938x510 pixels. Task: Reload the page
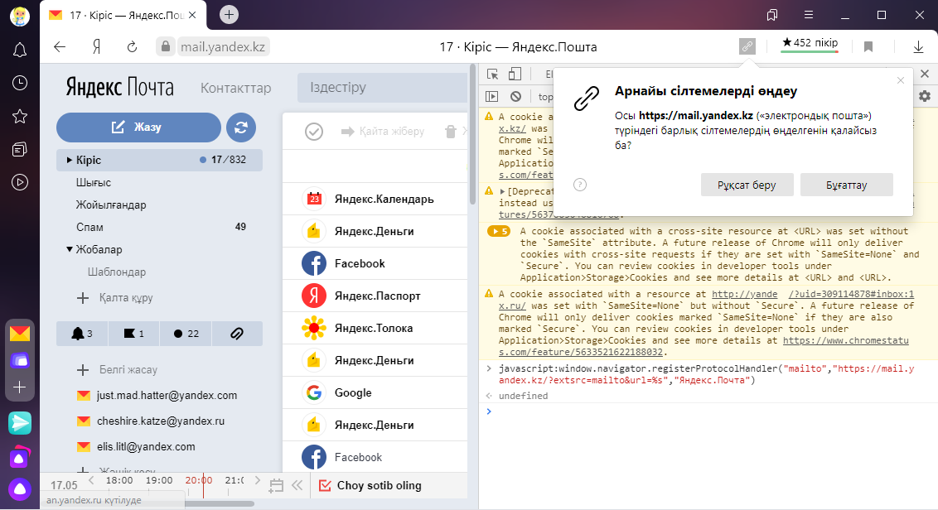pos(133,46)
